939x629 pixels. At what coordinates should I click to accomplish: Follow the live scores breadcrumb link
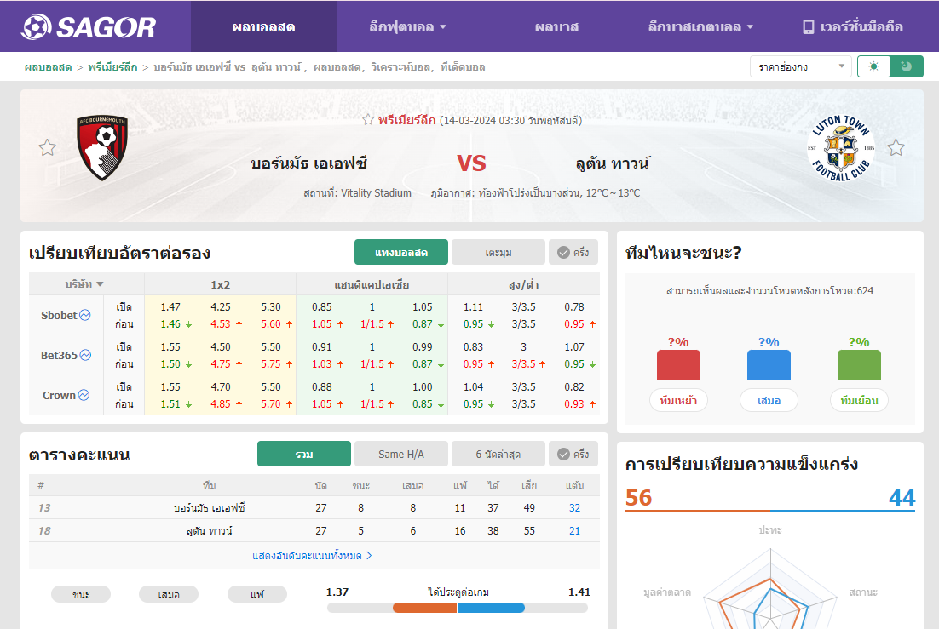pyautogui.click(x=48, y=67)
